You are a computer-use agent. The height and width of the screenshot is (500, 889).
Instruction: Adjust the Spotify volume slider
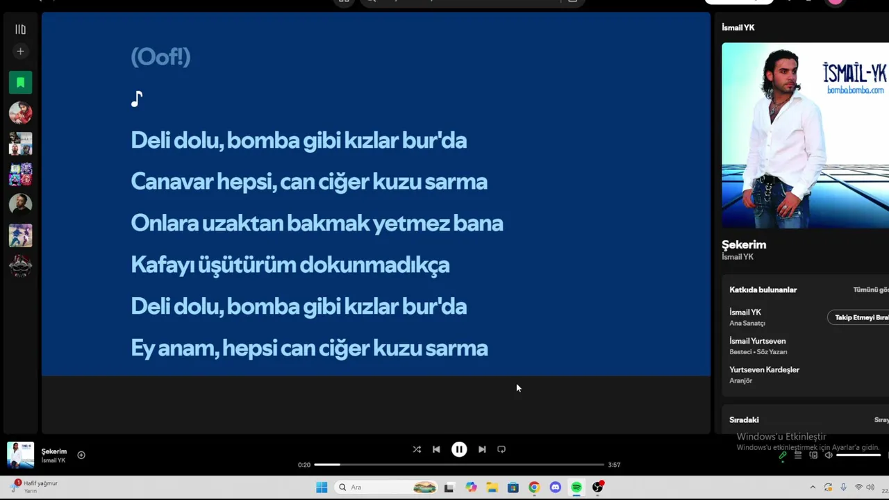[x=858, y=455]
